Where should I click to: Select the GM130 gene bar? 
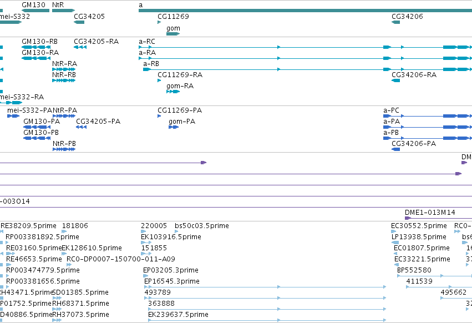pos(35,11)
